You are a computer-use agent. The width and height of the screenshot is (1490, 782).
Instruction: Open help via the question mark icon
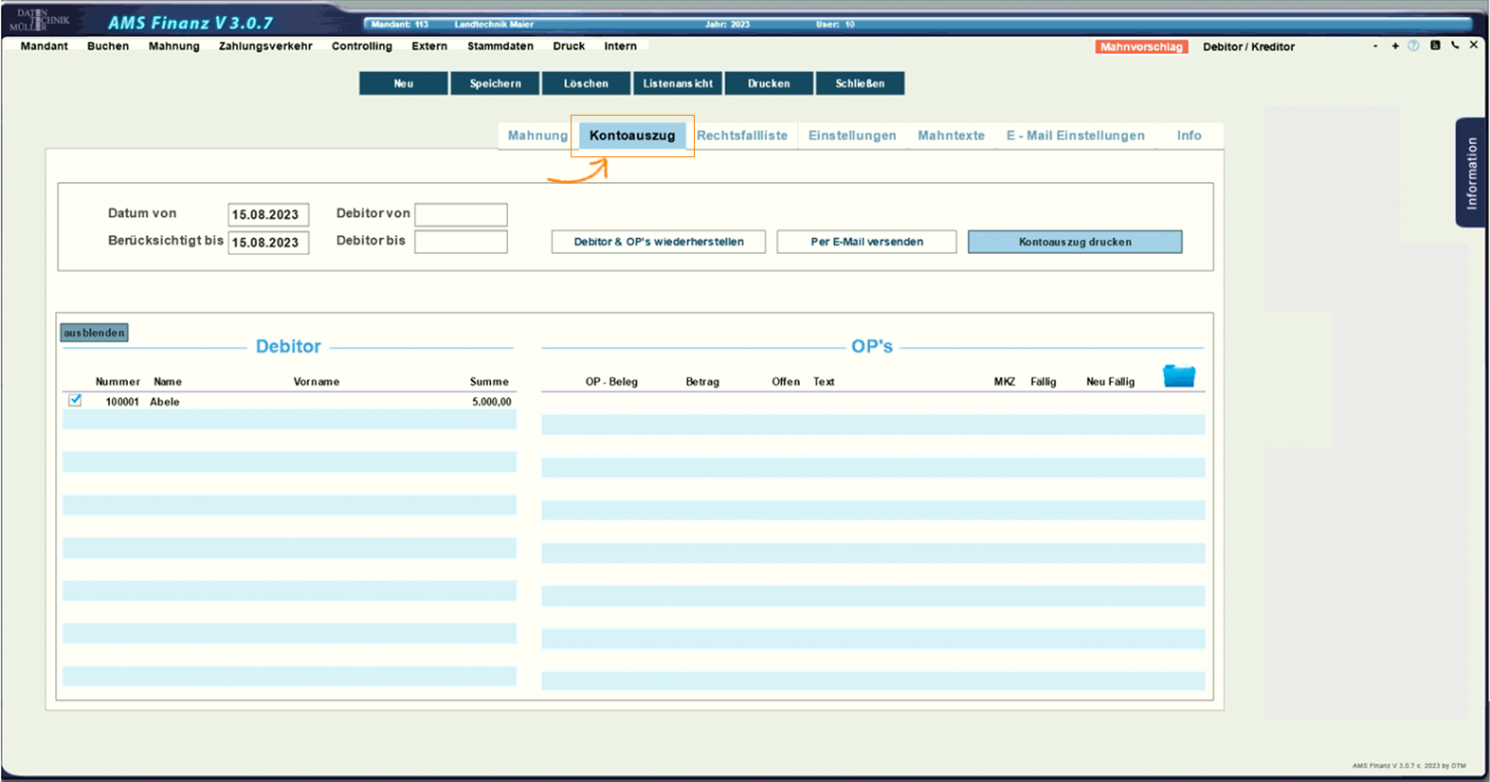point(1413,45)
